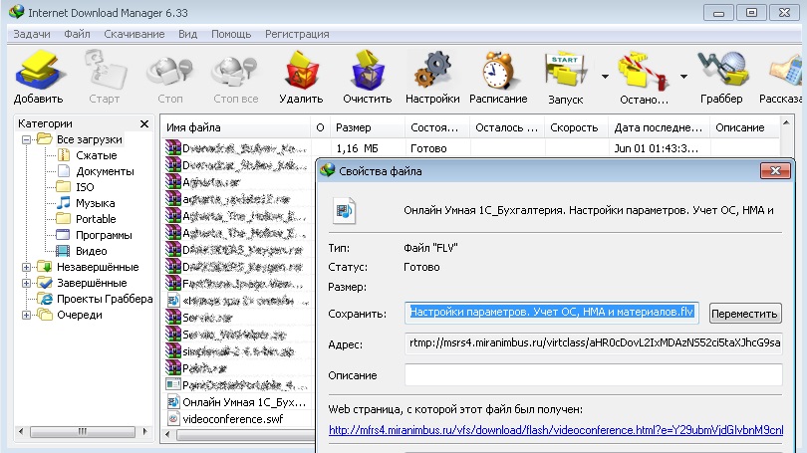Viewport: 807px width, 453px height.
Task: Open the Помощь menu
Action: [231, 34]
